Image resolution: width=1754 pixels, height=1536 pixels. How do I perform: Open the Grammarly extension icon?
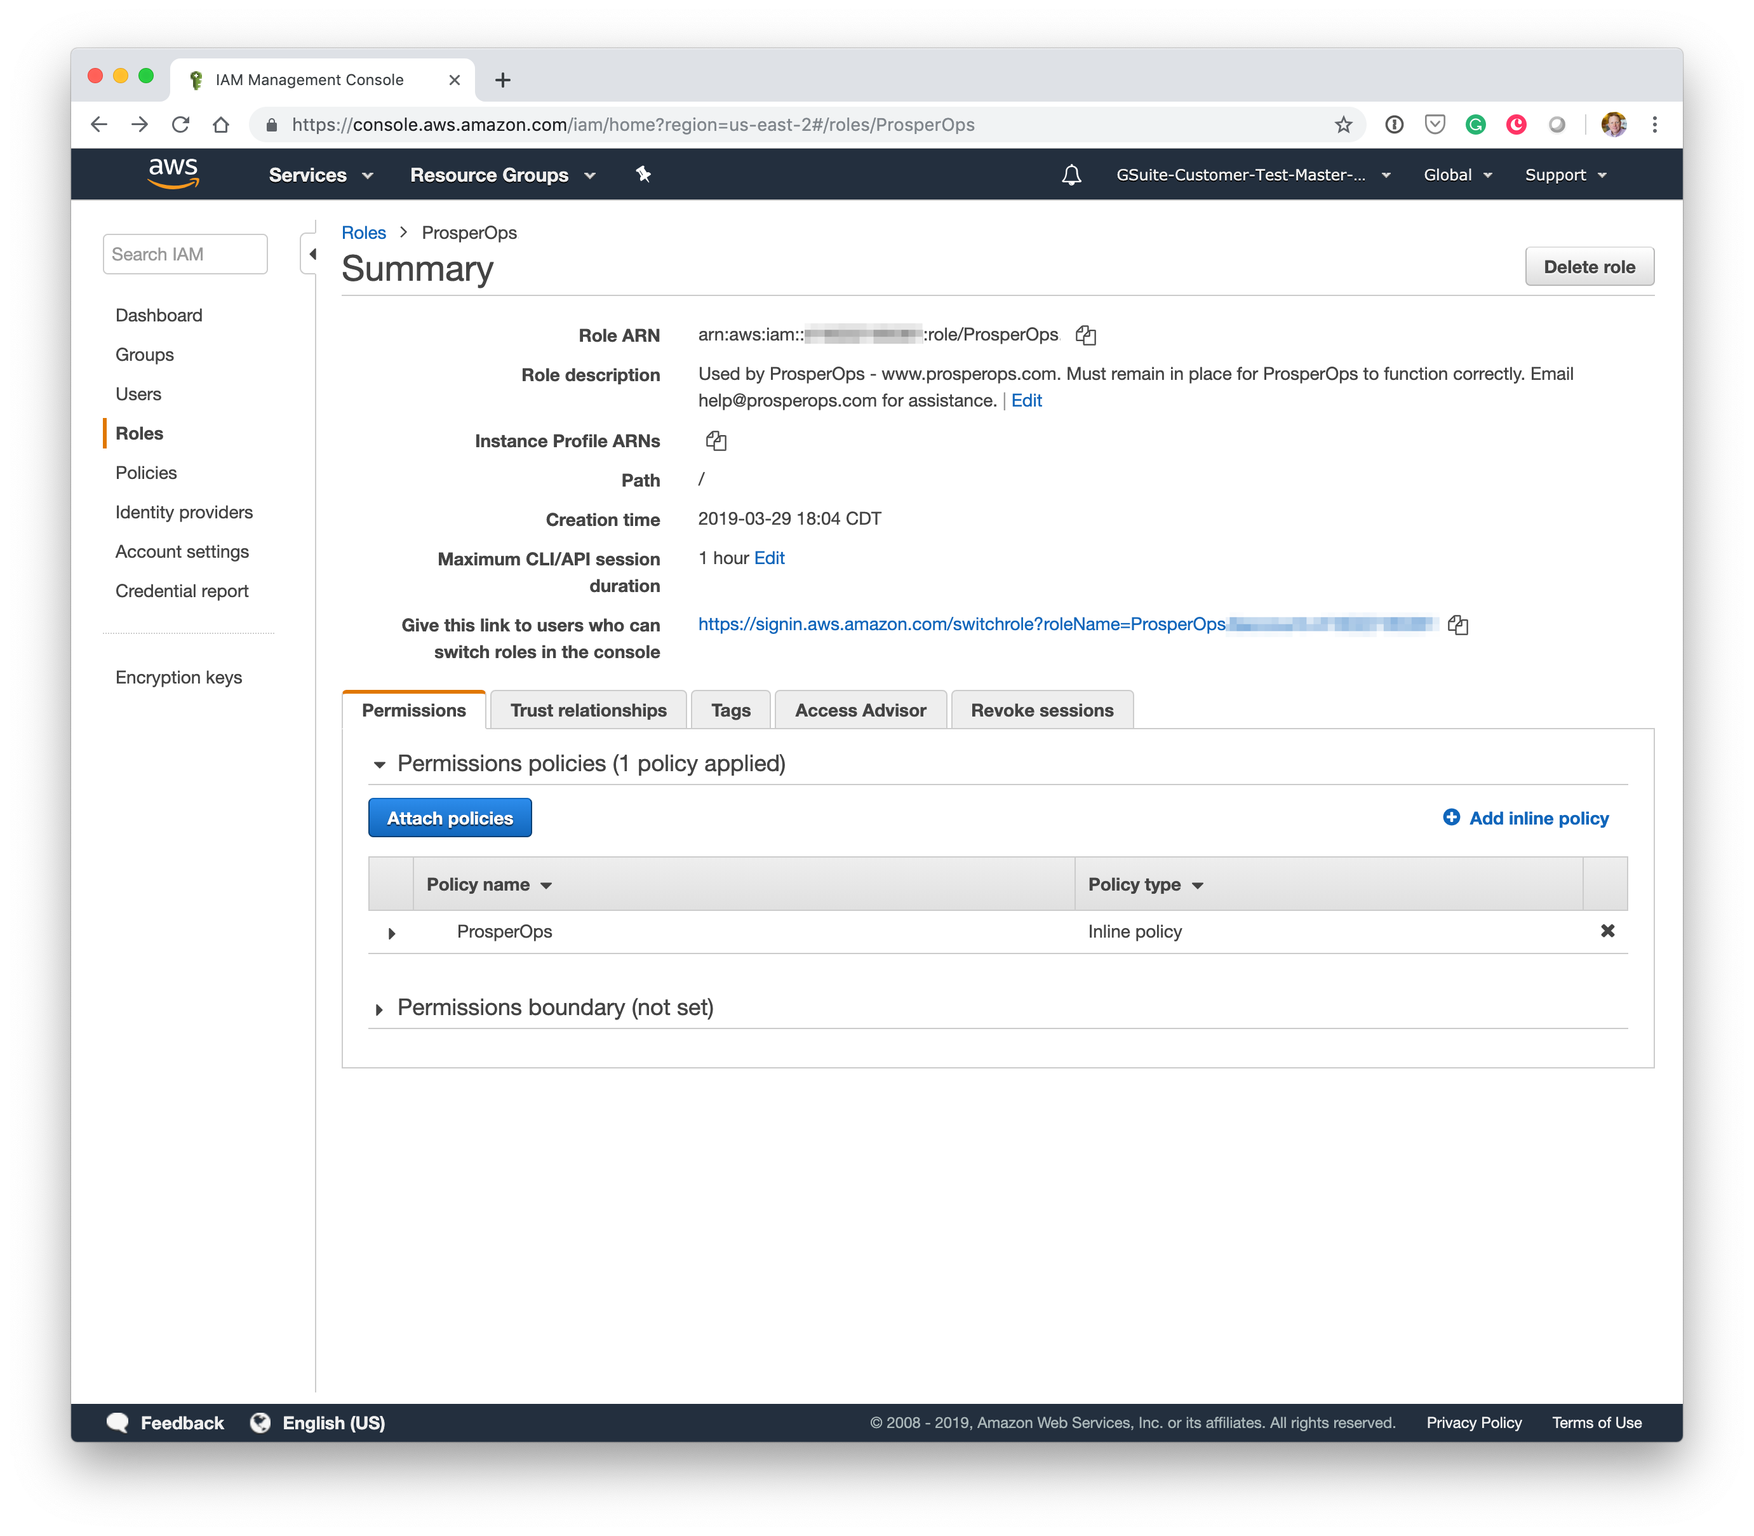click(1475, 125)
